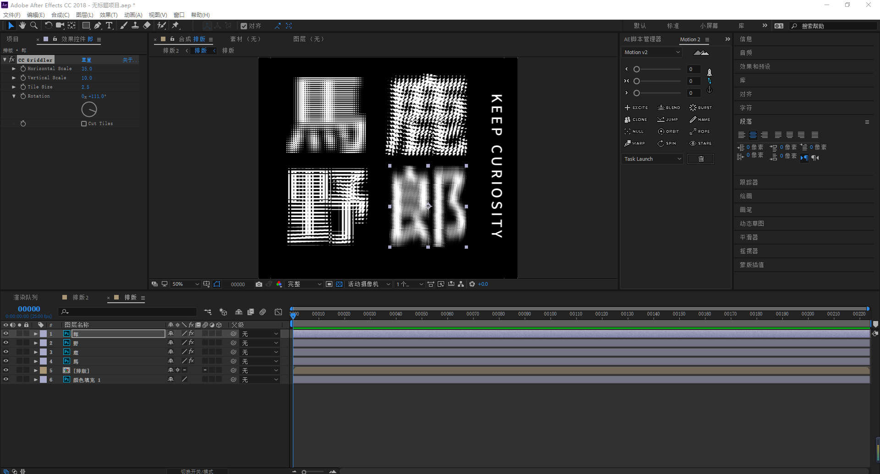Click the 重置 reset link for CC Griddler
This screenshot has height=474, width=880.
pyautogui.click(x=86, y=60)
